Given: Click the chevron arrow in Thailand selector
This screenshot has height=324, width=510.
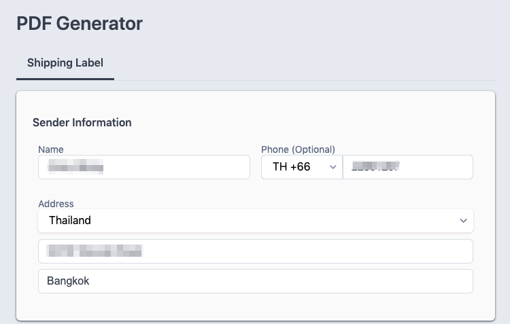Looking at the screenshot, I should 463,221.
